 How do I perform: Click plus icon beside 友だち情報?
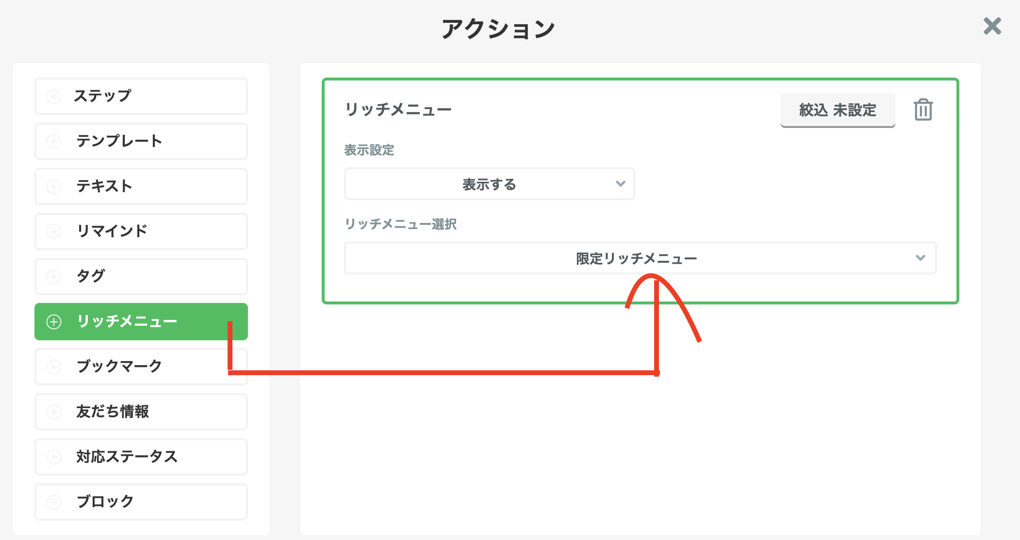[54, 412]
